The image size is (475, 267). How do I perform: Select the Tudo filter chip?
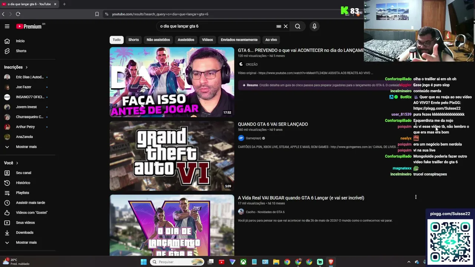tap(117, 40)
